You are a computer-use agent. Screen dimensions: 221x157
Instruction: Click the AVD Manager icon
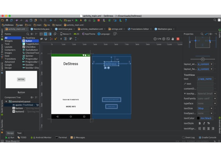pyautogui.click(x=104, y=20)
